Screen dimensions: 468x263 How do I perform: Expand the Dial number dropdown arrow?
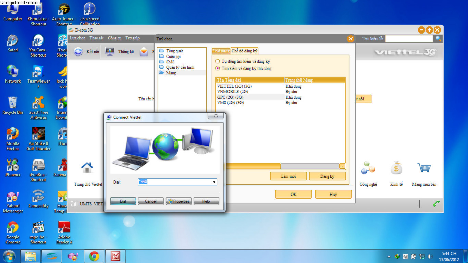click(214, 182)
